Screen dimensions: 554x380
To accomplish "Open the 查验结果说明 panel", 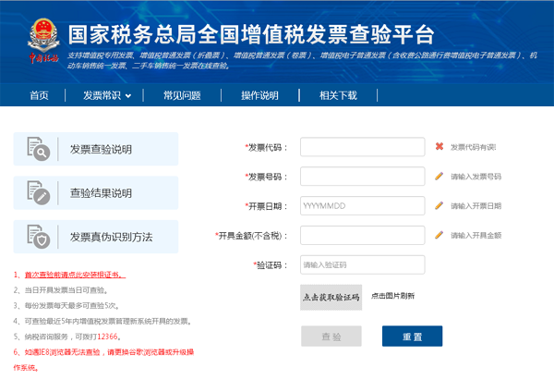I will (x=96, y=193).
